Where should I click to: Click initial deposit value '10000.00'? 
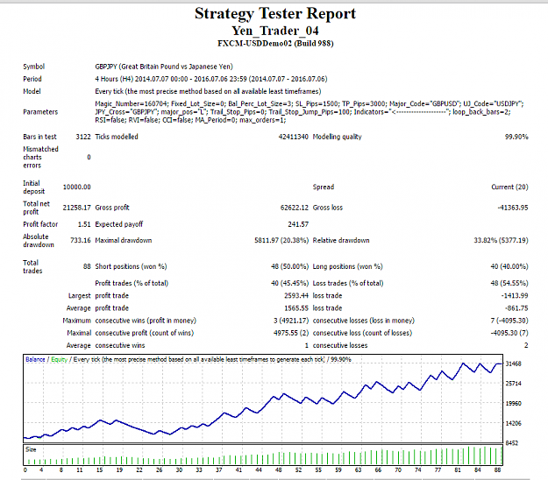76,187
